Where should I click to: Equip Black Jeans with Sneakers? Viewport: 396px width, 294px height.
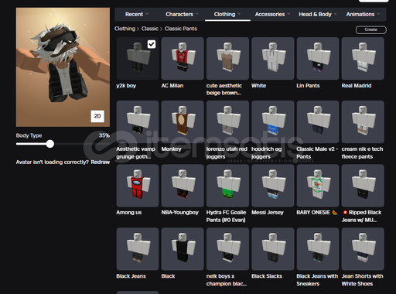pos(318,249)
